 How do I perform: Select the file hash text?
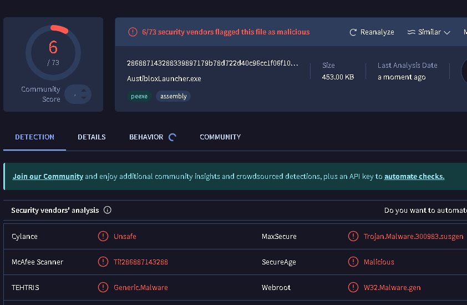212,63
